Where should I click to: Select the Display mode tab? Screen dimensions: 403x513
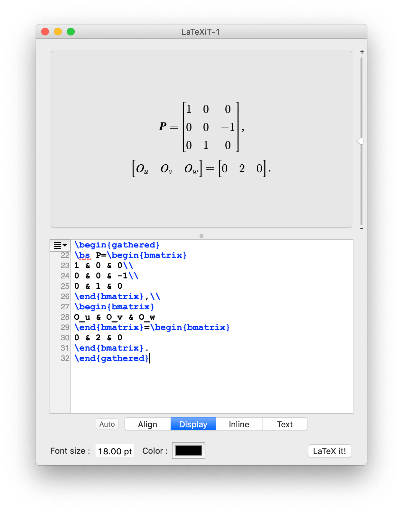point(193,424)
